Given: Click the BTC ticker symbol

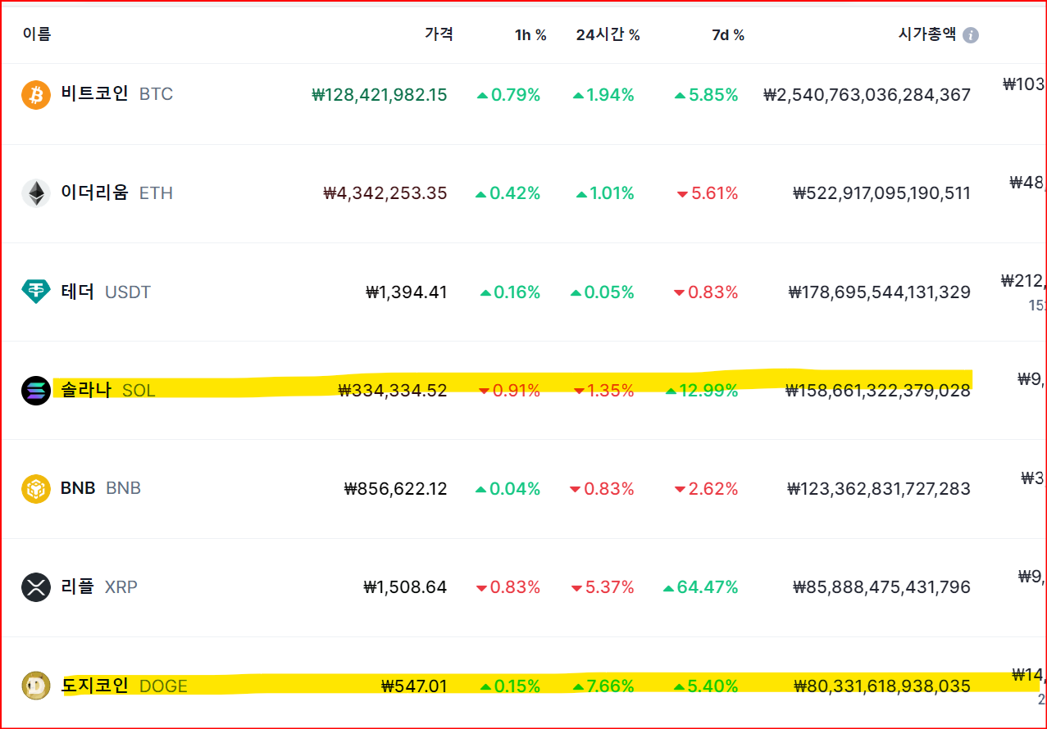Looking at the screenshot, I should point(157,94).
